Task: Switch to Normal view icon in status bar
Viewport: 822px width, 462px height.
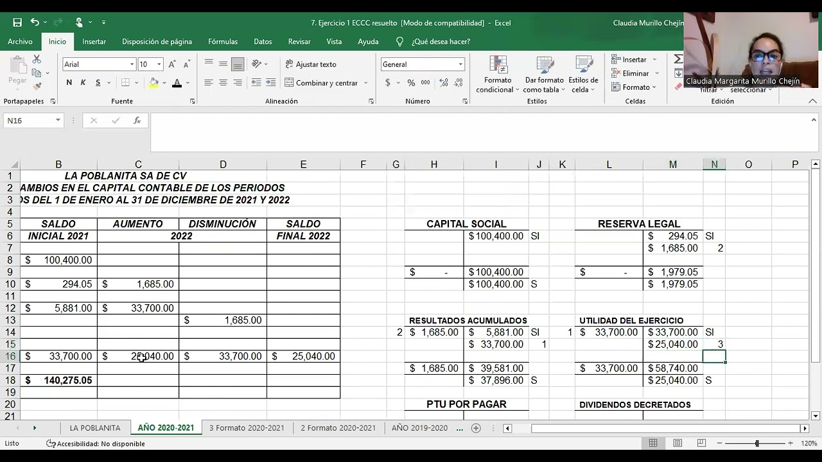Action: 653,443
